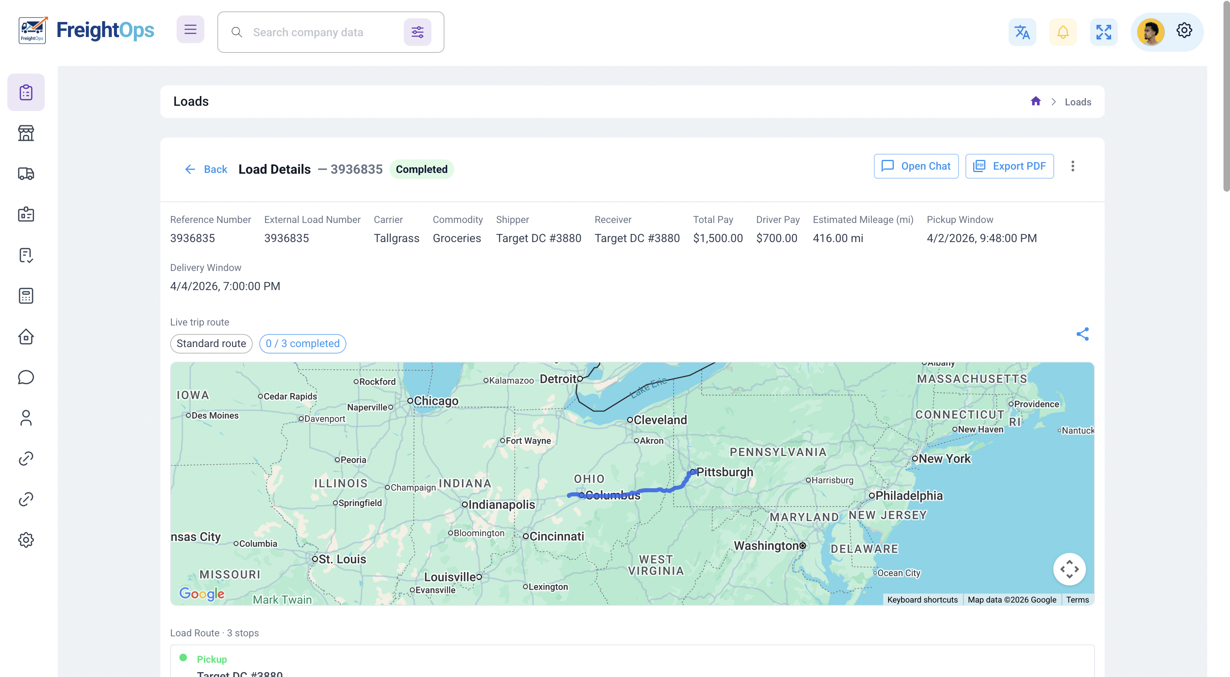Click the Export PDF button
Image resolution: width=1230 pixels, height=677 pixels.
pos(1009,166)
